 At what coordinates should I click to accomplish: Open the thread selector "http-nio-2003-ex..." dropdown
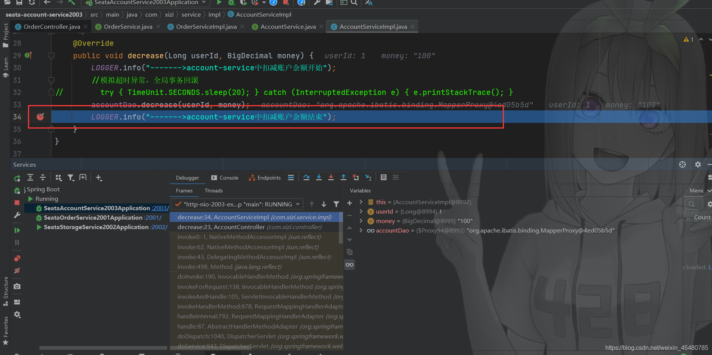pyautogui.click(x=237, y=204)
